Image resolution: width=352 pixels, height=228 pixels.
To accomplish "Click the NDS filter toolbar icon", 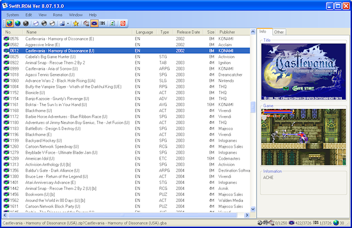I will [103, 23].
